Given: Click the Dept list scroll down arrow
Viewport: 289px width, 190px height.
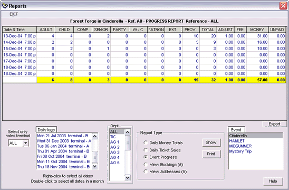Looking at the screenshot, I should pos(128,178).
